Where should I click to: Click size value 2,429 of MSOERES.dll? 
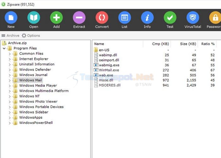tap(191, 85)
